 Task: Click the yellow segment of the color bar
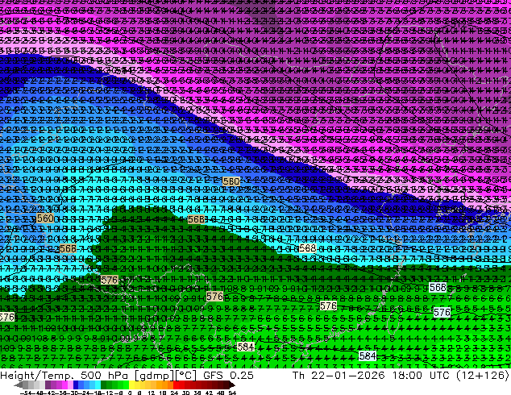[x=131, y=385]
